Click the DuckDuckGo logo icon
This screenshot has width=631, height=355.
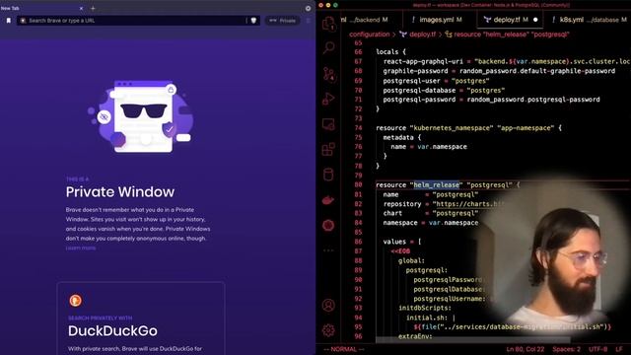point(75,300)
